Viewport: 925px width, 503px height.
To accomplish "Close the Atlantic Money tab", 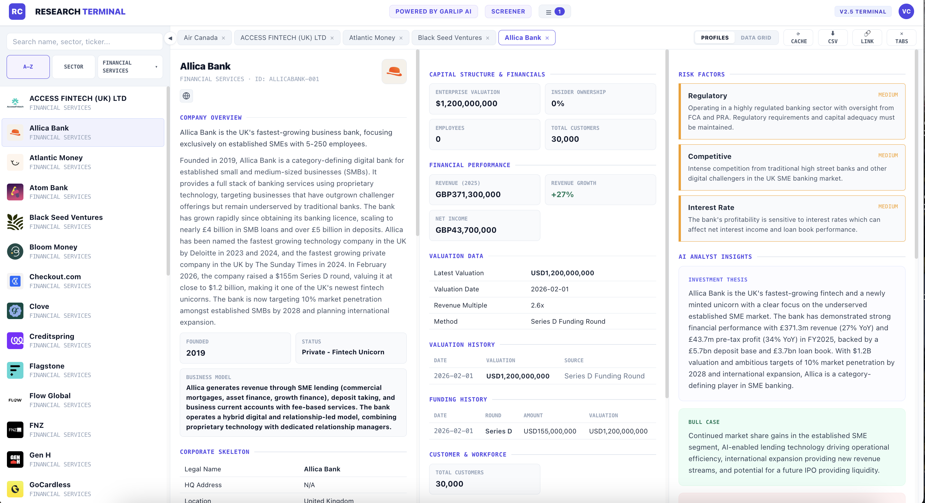I will (x=401, y=38).
